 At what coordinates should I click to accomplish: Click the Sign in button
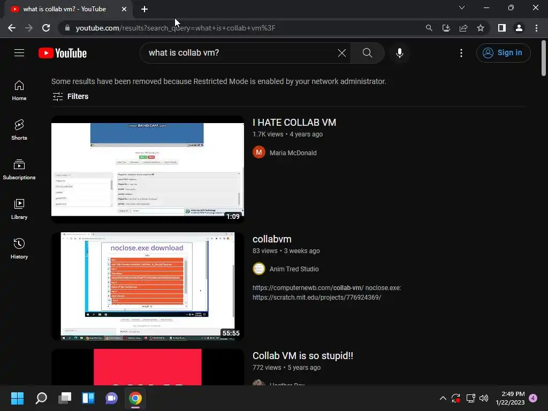(x=503, y=53)
